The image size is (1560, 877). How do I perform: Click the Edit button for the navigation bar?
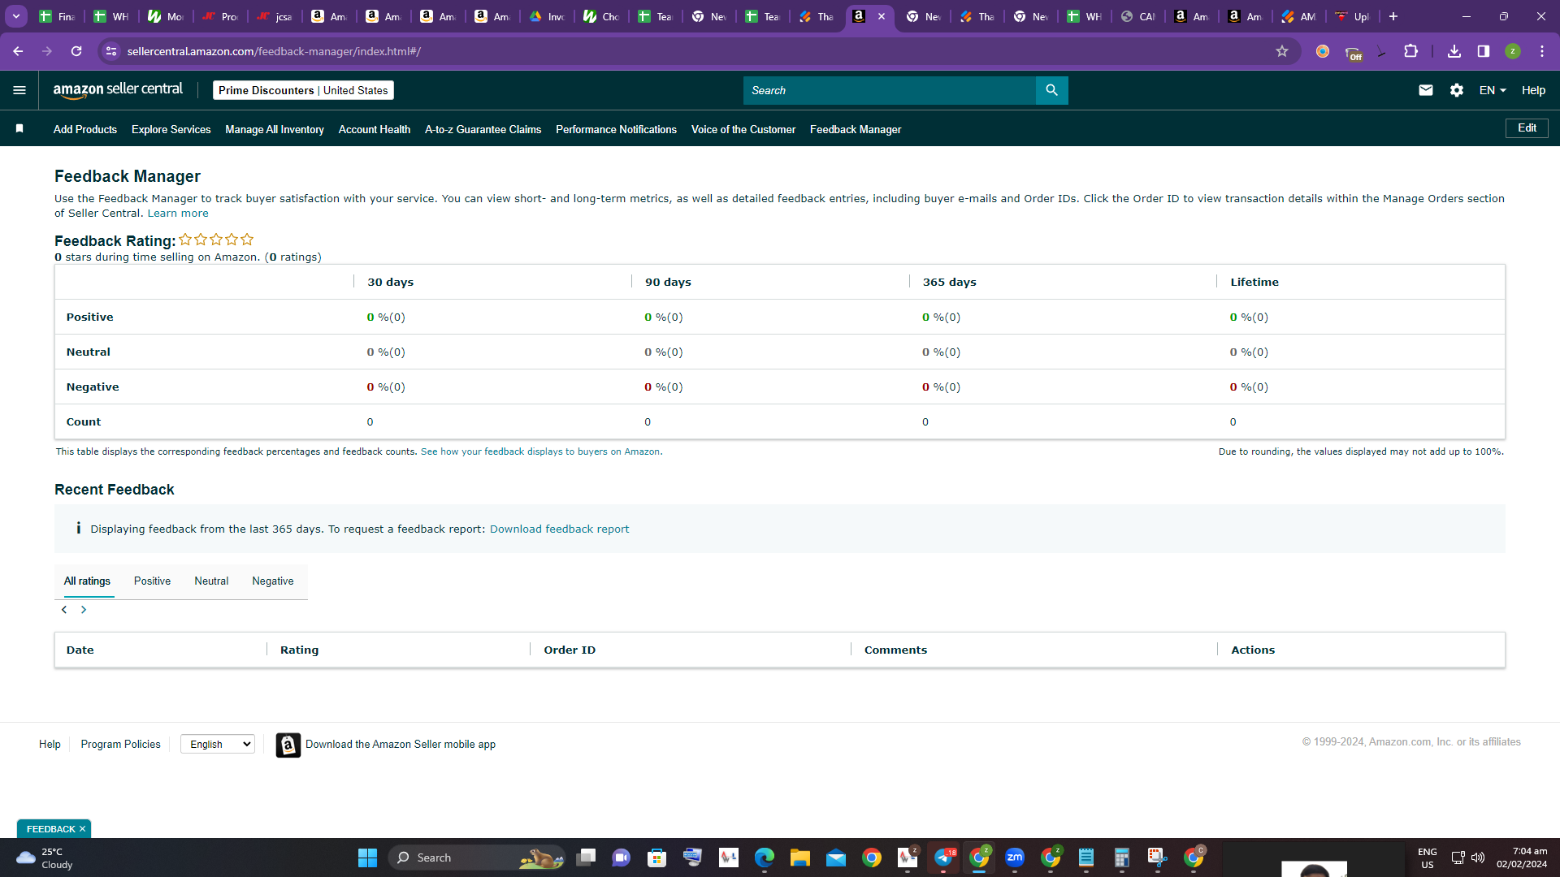pyautogui.click(x=1527, y=128)
